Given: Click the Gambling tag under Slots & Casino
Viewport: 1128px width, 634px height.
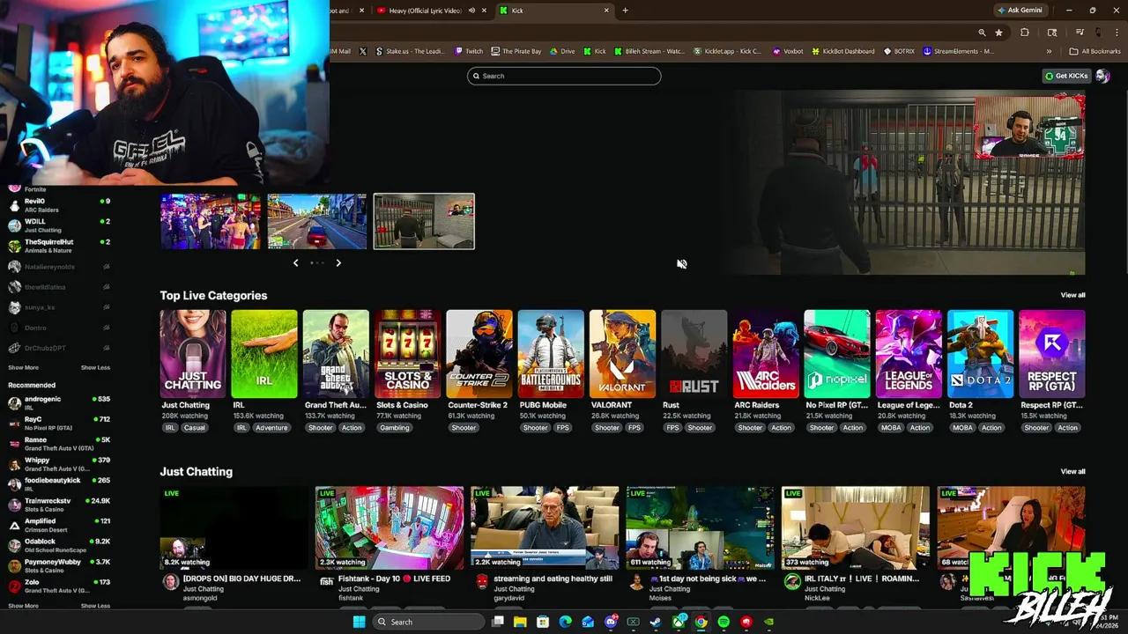Looking at the screenshot, I should pos(394,428).
